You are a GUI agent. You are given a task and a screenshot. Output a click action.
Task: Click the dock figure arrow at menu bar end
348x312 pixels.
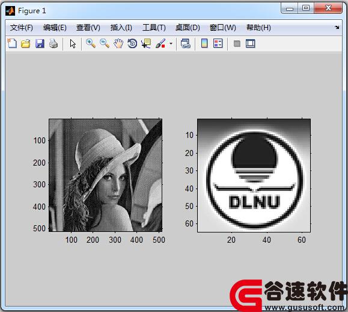click(337, 27)
